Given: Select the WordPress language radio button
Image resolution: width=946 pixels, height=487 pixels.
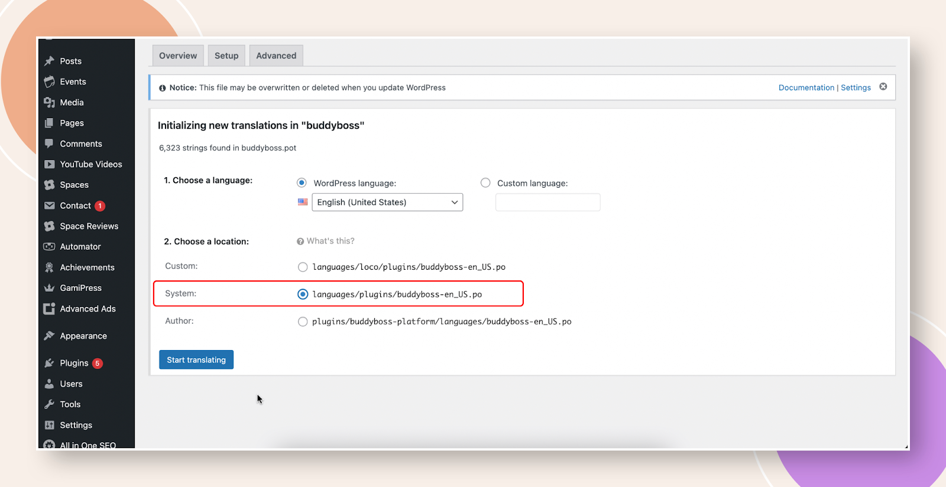Looking at the screenshot, I should (x=302, y=182).
